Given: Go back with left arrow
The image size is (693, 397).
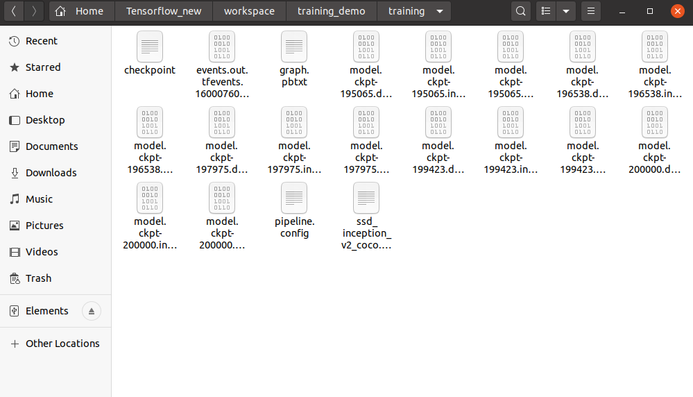Looking at the screenshot, I should pos(14,11).
